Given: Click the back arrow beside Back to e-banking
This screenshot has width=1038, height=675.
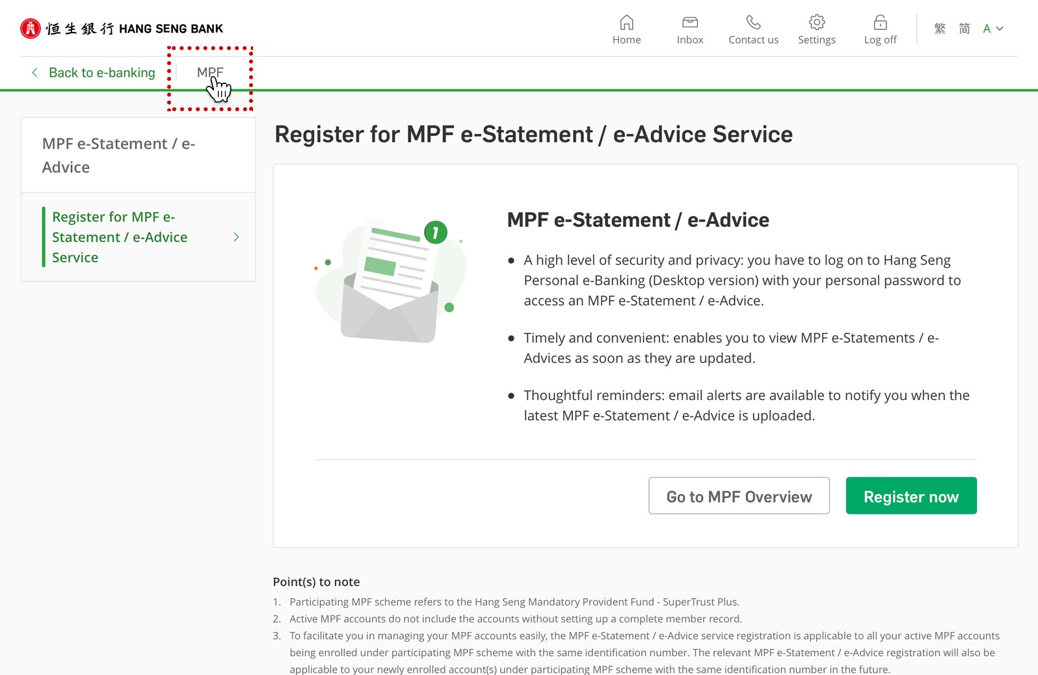Looking at the screenshot, I should pyautogui.click(x=34, y=73).
